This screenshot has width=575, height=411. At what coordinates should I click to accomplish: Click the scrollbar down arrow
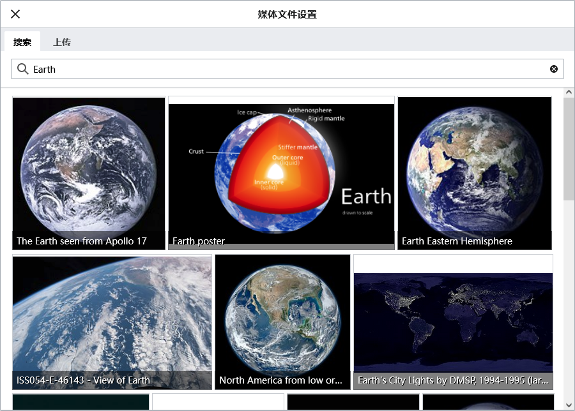[569, 405]
